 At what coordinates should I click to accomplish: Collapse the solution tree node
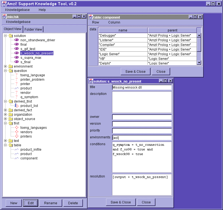pyautogui.click(x=5, y=36)
